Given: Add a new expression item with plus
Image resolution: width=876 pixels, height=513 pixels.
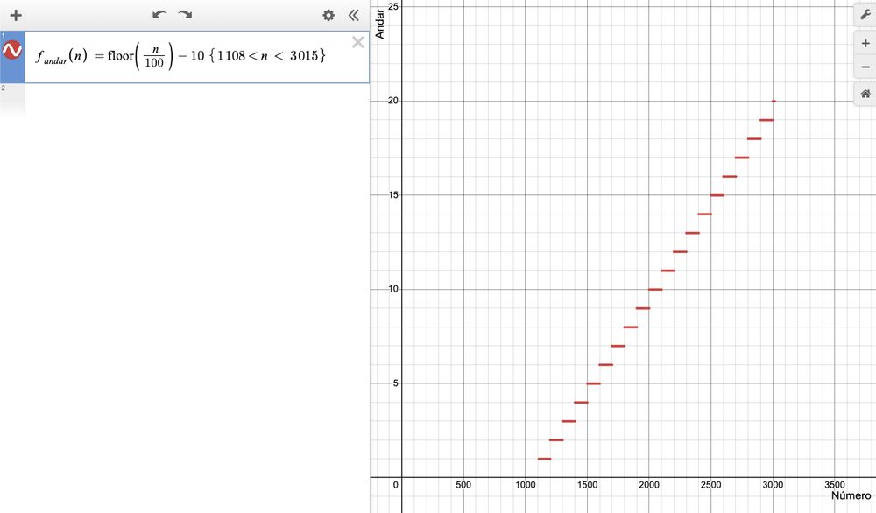Looking at the screenshot, I should click(x=16, y=15).
